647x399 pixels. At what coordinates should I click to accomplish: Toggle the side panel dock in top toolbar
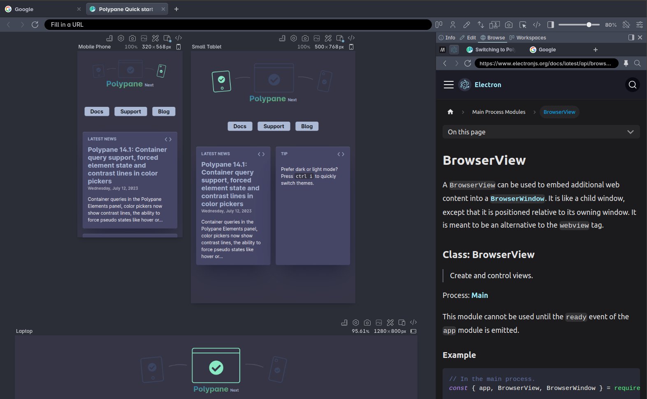(551, 25)
